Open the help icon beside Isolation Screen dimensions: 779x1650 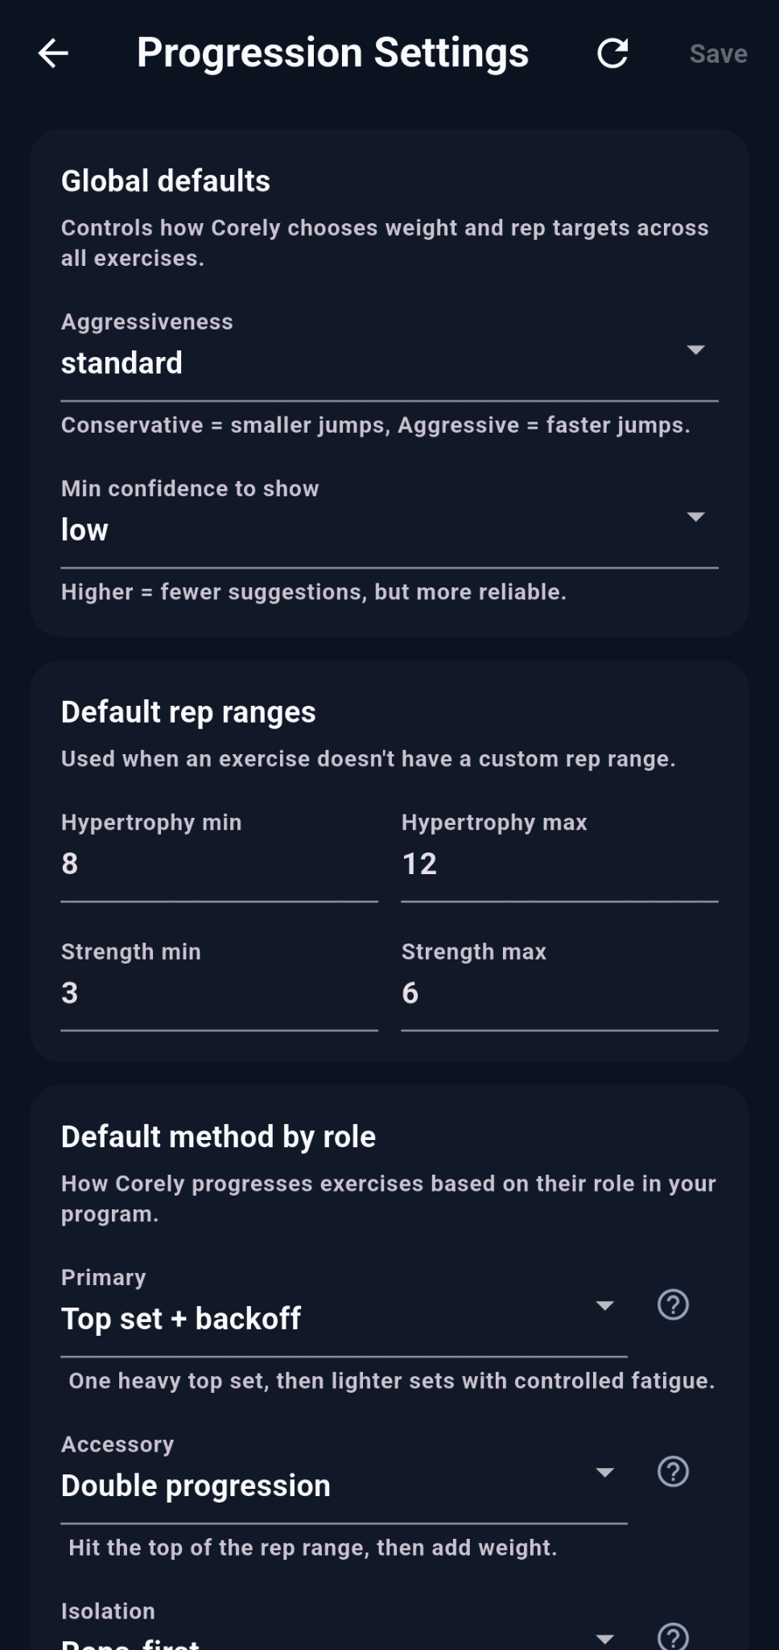tap(674, 1636)
